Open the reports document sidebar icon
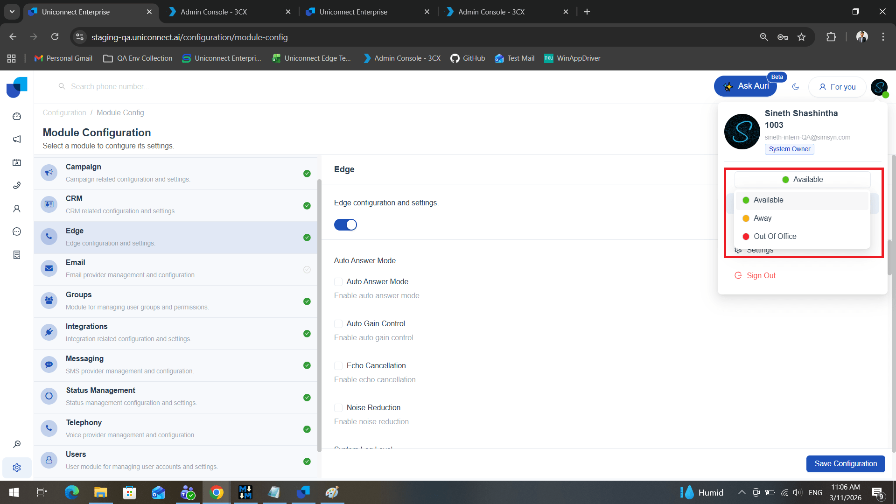896x504 pixels. 17,255
